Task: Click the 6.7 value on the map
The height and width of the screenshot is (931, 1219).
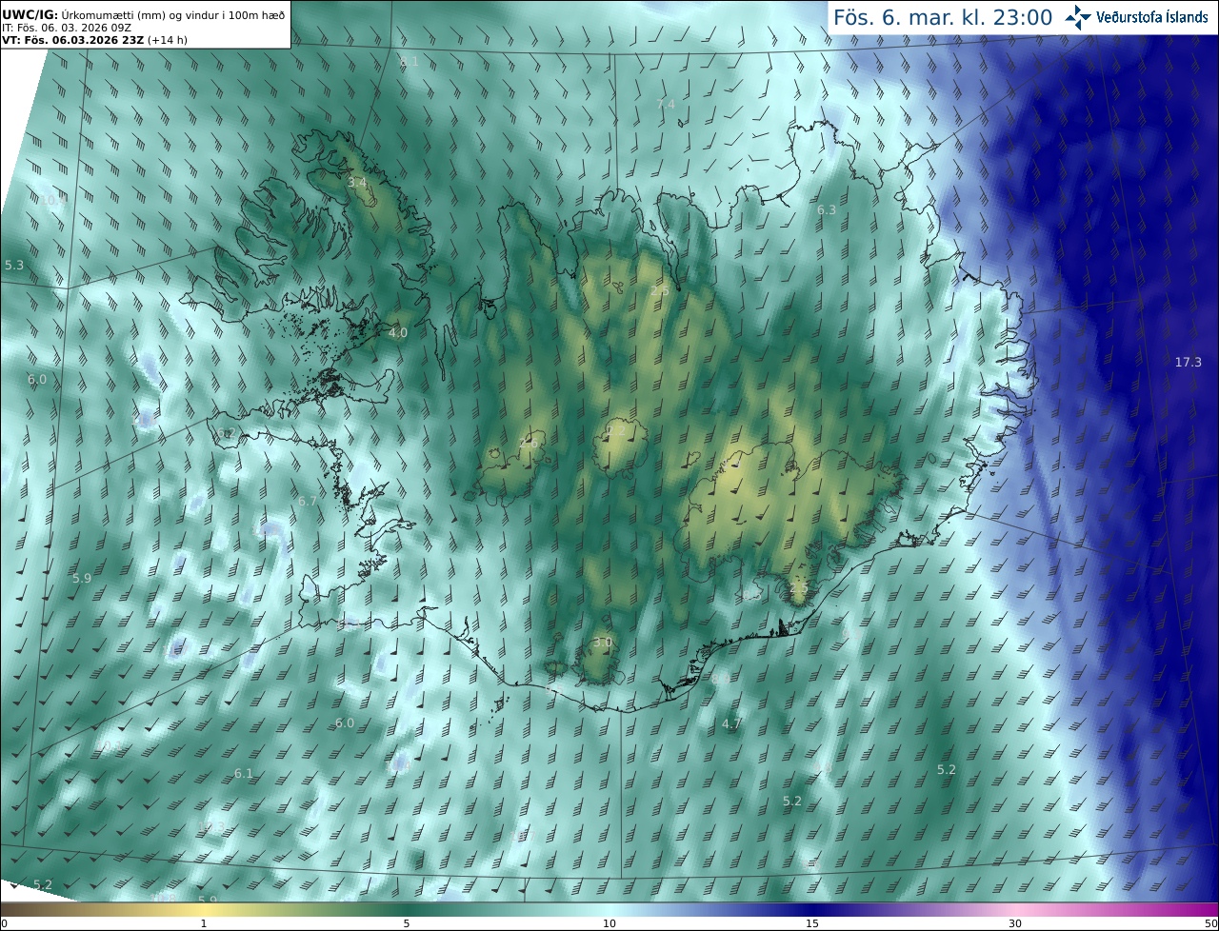Action: tap(308, 501)
